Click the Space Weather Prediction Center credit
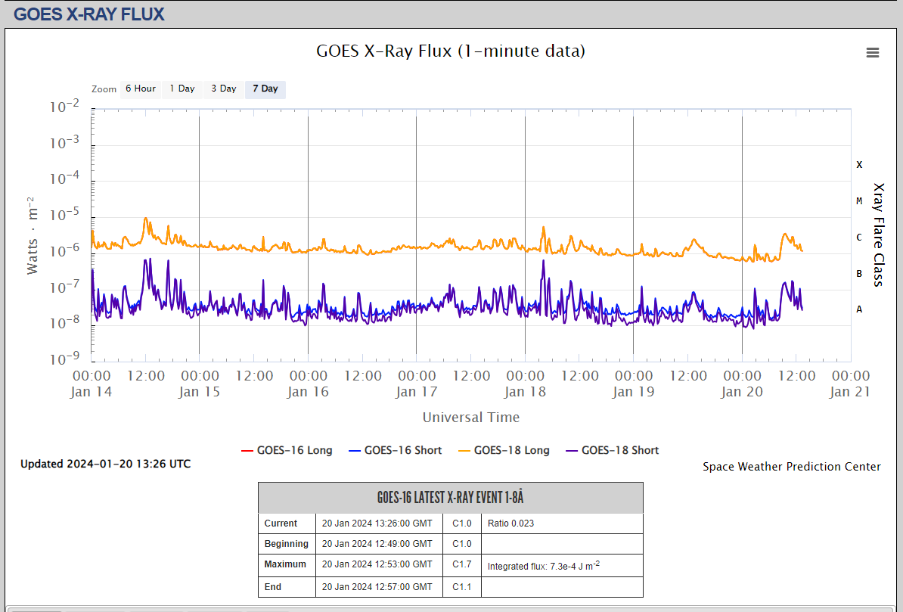This screenshot has height=612, width=903. (x=791, y=467)
